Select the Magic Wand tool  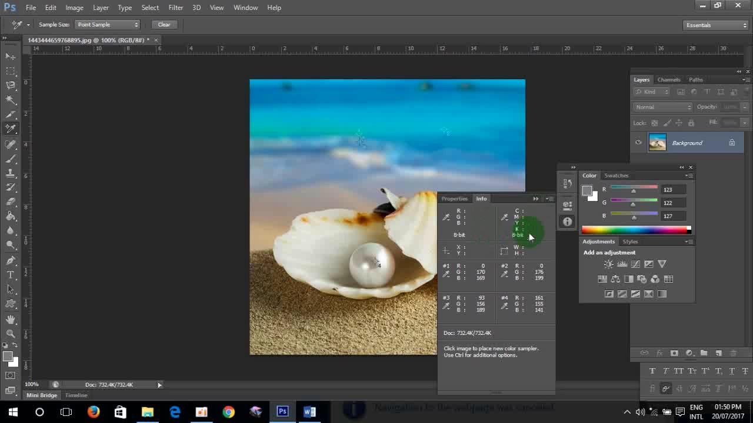11,100
